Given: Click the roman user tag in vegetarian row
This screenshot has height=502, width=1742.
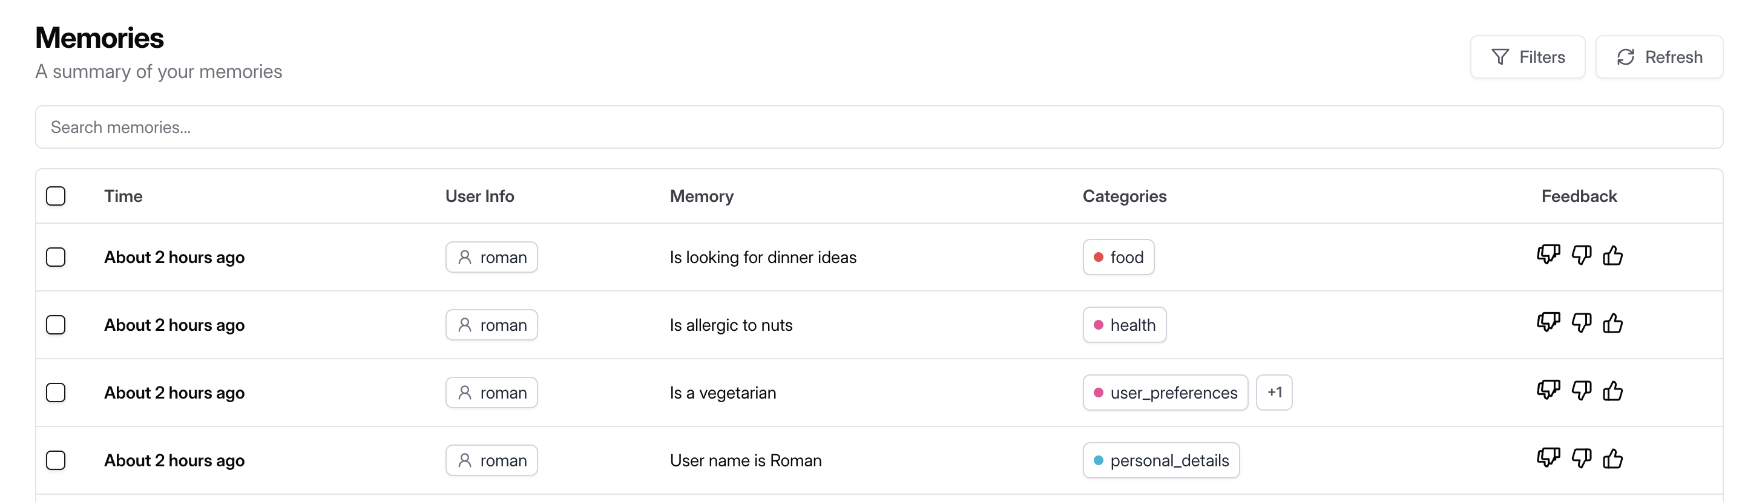Looking at the screenshot, I should (x=491, y=393).
